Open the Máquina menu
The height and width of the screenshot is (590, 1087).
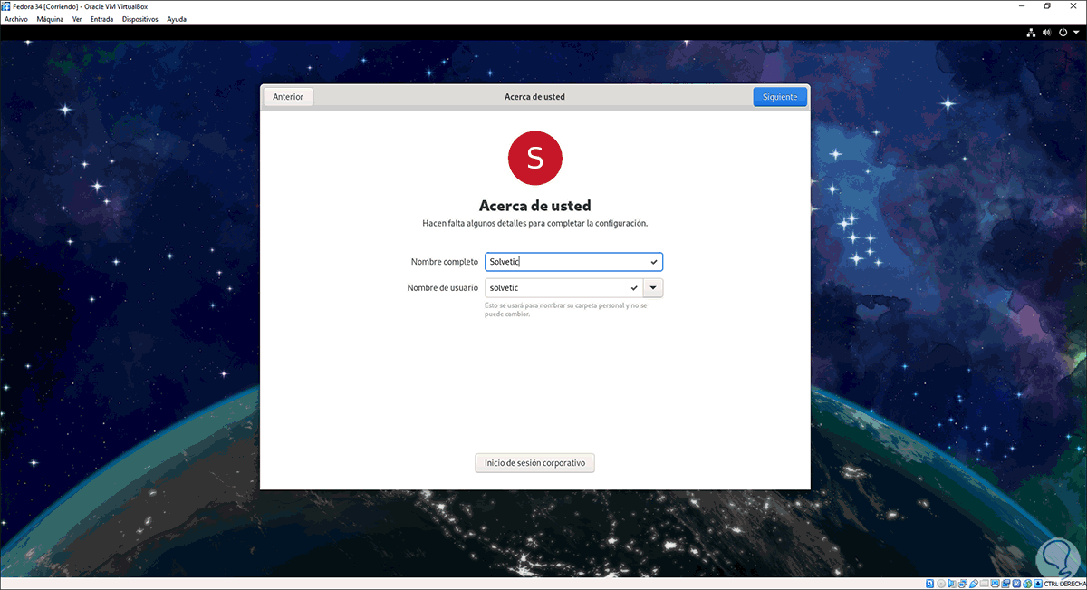pyautogui.click(x=50, y=18)
